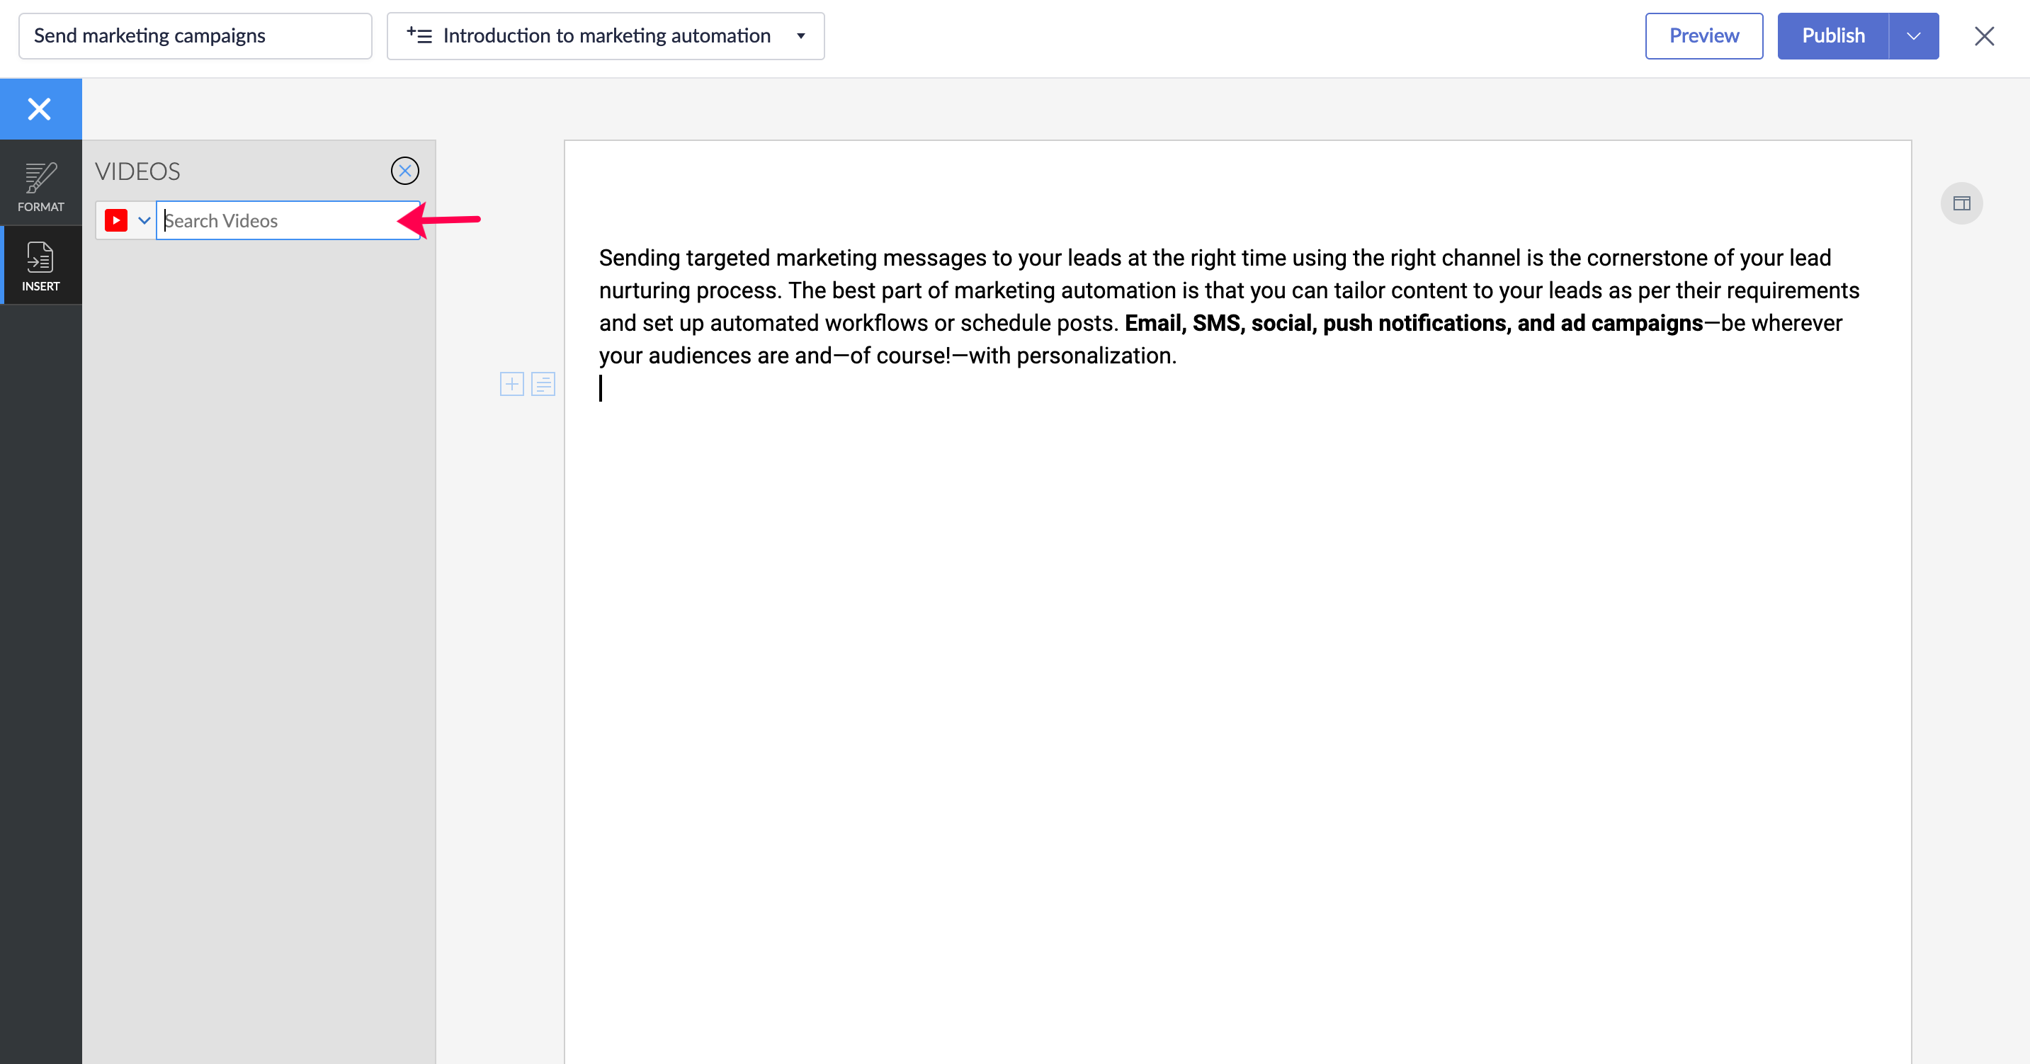Viewport: 2030px width, 1064px height.
Task: Click the plus add-block icon beside the editor
Action: (511, 384)
